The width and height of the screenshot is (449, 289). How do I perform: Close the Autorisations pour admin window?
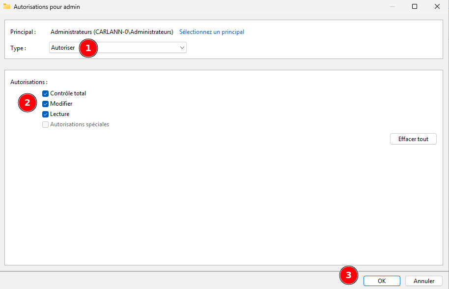(437, 6)
